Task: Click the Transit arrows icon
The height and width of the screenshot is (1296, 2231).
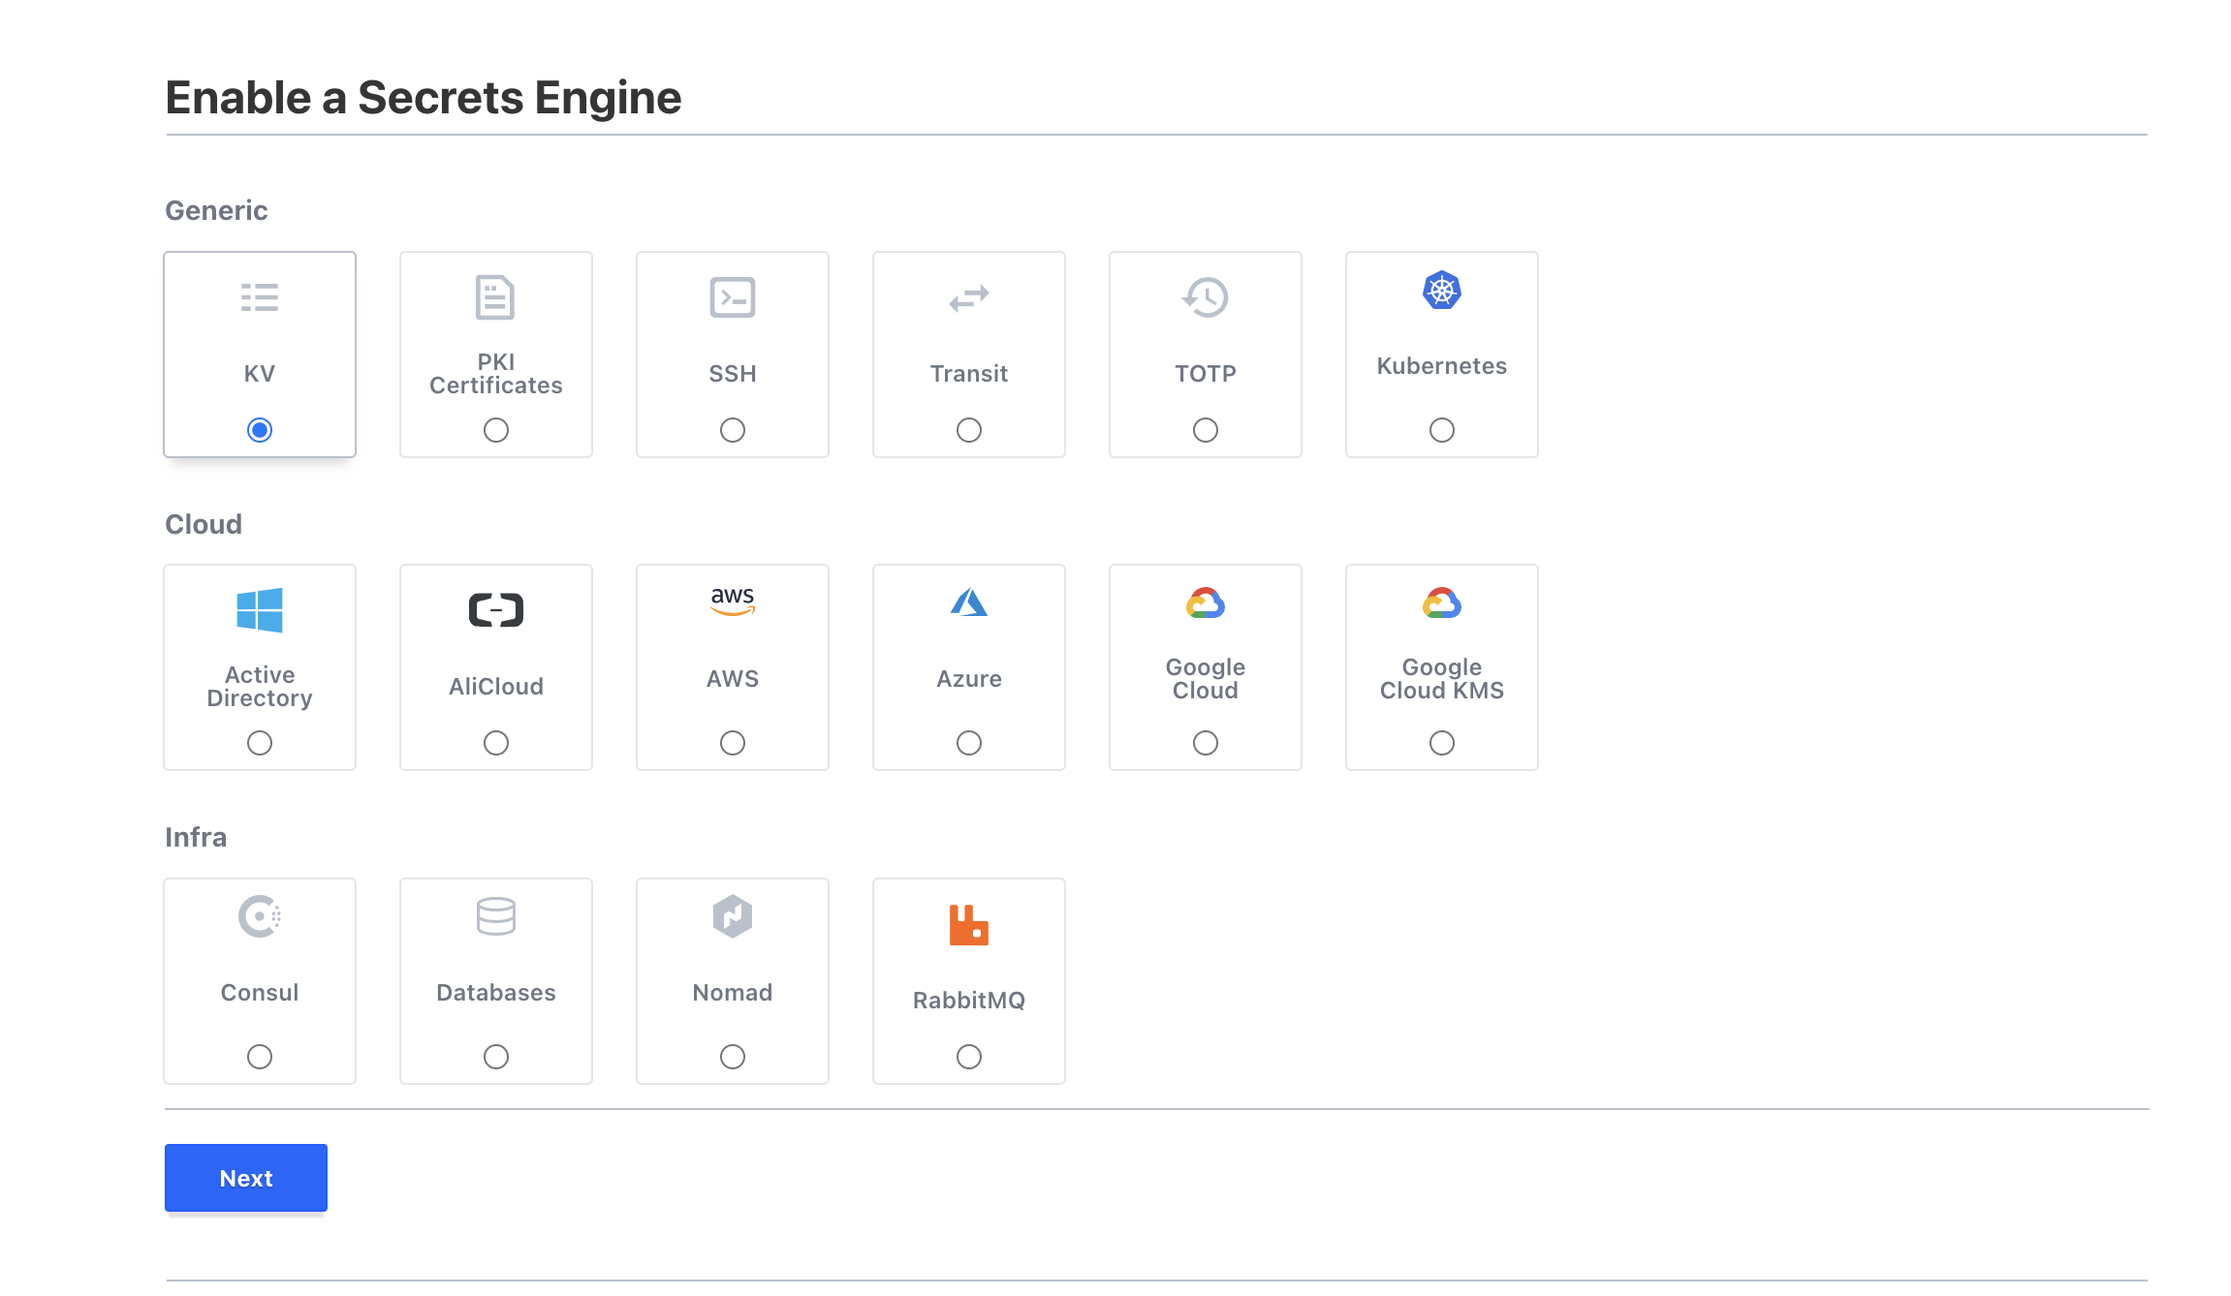Action: point(968,297)
